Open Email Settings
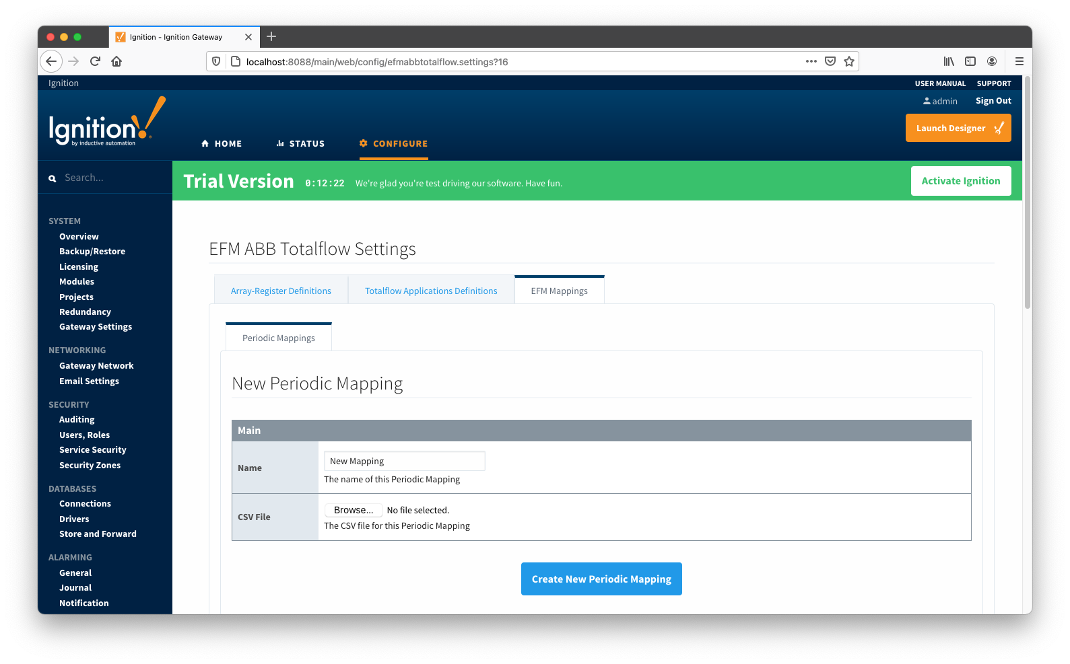The height and width of the screenshot is (664, 1070). click(x=89, y=381)
